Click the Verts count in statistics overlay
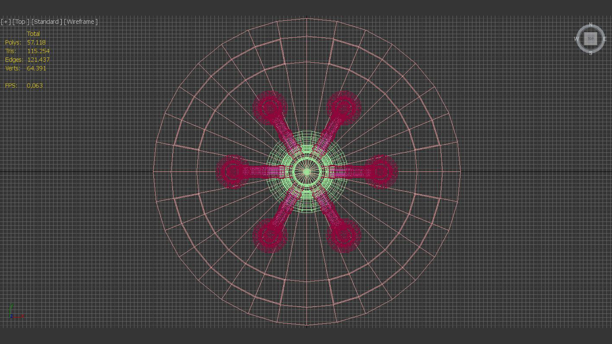 36,68
